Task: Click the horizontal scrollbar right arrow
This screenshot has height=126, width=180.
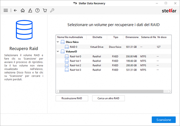Action: (170, 91)
